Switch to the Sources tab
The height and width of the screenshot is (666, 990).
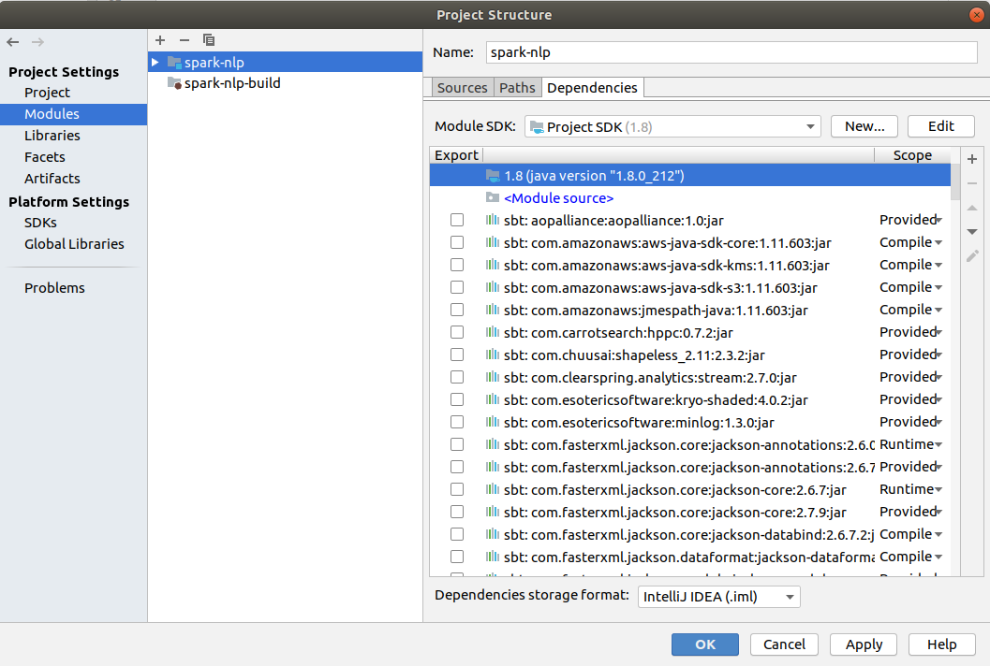coord(462,88)
